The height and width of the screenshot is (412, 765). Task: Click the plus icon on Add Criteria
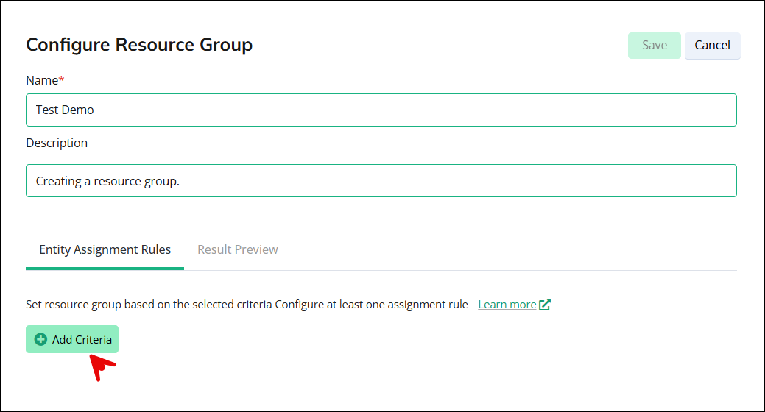pos(41,340)
